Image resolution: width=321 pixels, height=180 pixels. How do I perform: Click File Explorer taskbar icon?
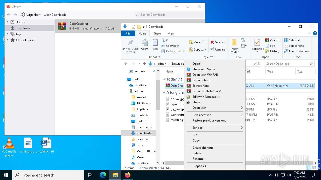[115, 175]
